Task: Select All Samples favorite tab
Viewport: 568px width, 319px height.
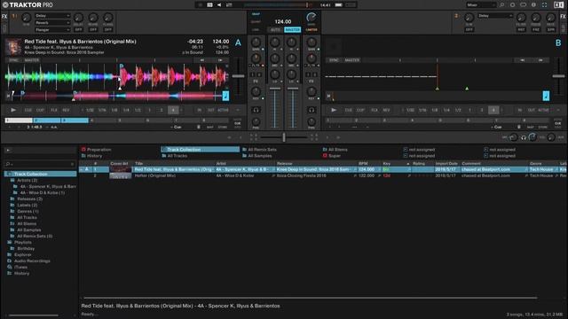Action: click(x=257, y=156)
